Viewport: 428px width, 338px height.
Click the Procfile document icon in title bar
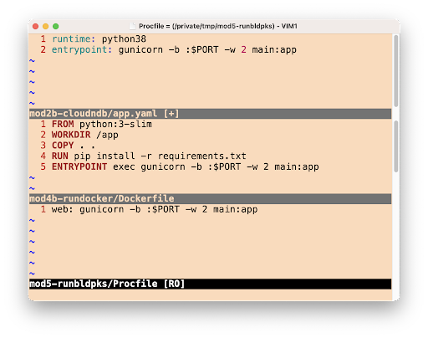point(133,26)
